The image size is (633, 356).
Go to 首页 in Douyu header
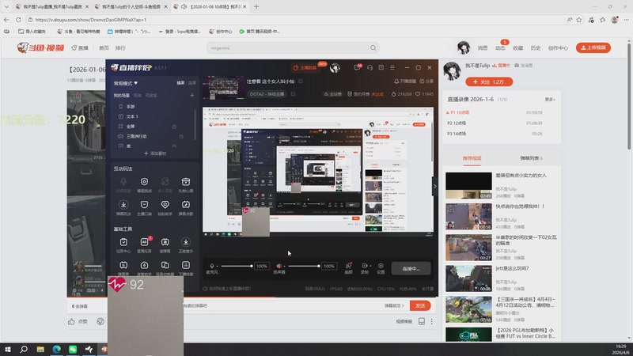coord(104,47)
